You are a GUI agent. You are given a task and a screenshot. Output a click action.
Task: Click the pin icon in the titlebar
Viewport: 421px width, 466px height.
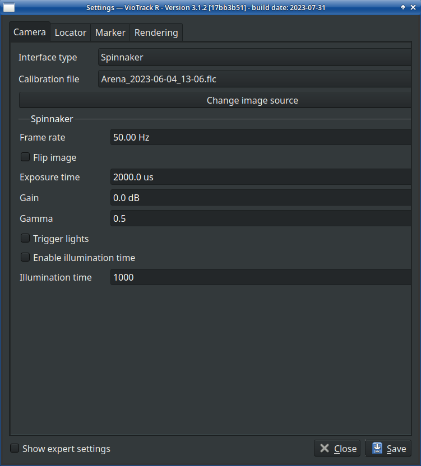[x=403, y=7]
